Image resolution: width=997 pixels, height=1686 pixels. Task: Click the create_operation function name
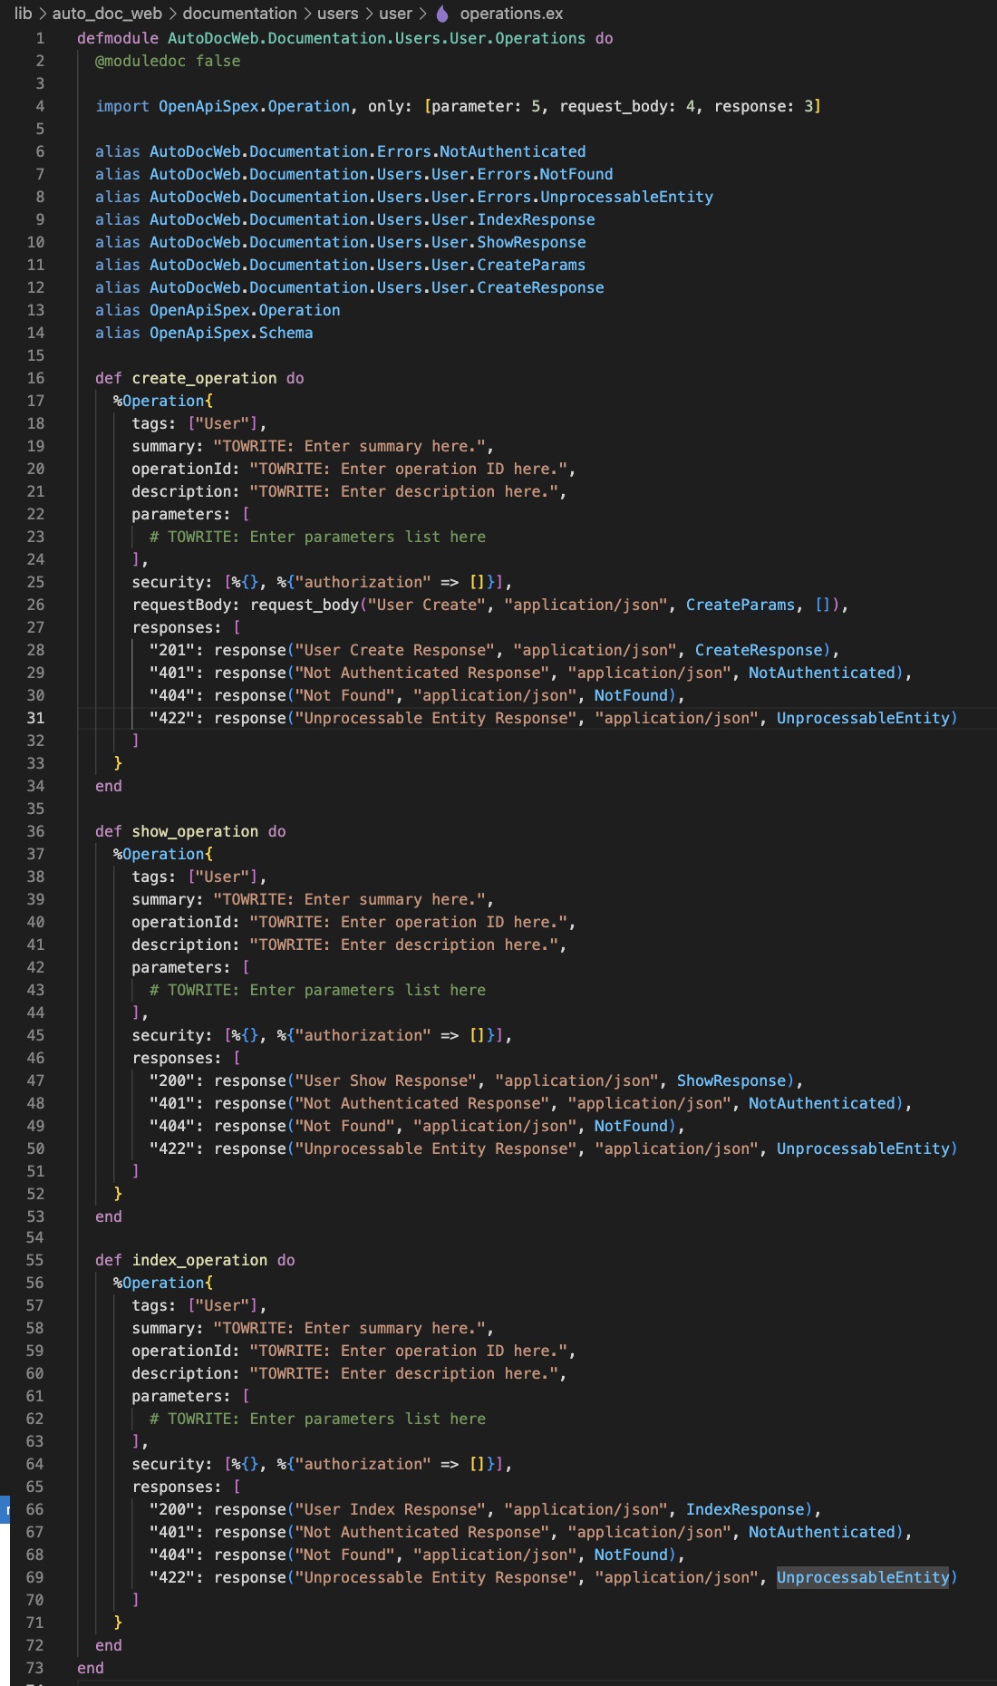204,378
